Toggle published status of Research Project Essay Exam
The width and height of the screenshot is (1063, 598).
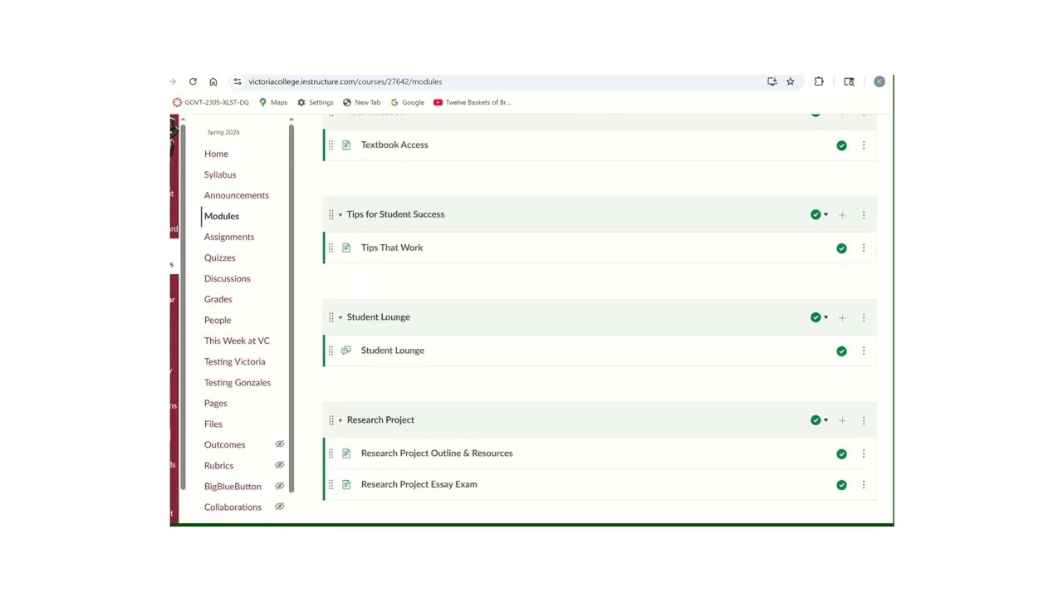[x=841, y=485]
